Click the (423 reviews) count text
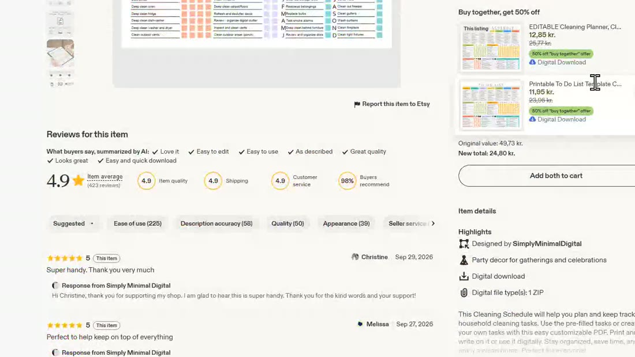 tap(104, 185)
